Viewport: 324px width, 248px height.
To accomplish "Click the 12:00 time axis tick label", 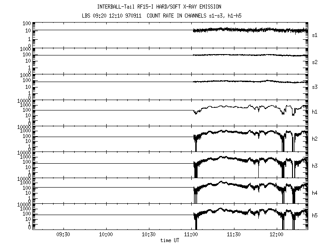I will 277,235.
